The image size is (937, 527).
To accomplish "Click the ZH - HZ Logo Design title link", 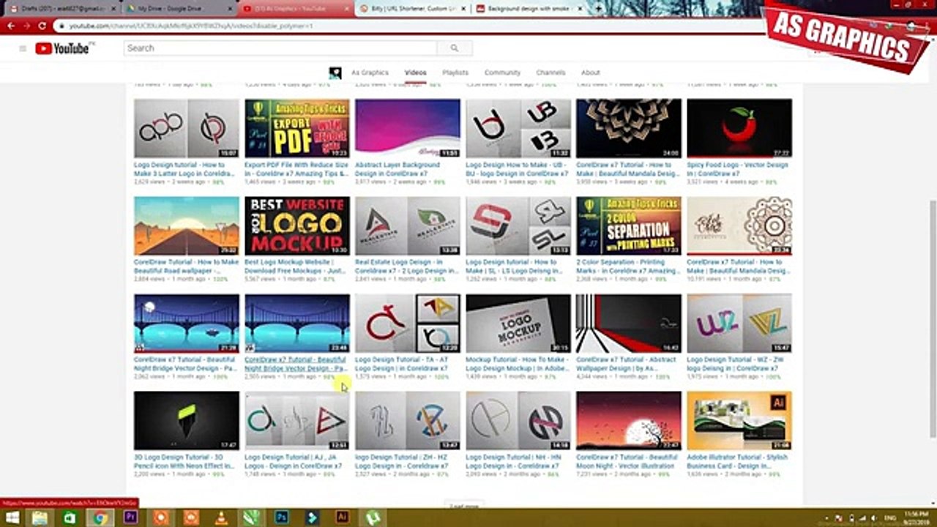I will [x=402, y=461].
